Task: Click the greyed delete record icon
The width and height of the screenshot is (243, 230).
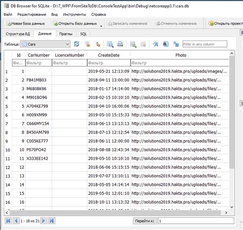Action: click(x=143, y=44)
